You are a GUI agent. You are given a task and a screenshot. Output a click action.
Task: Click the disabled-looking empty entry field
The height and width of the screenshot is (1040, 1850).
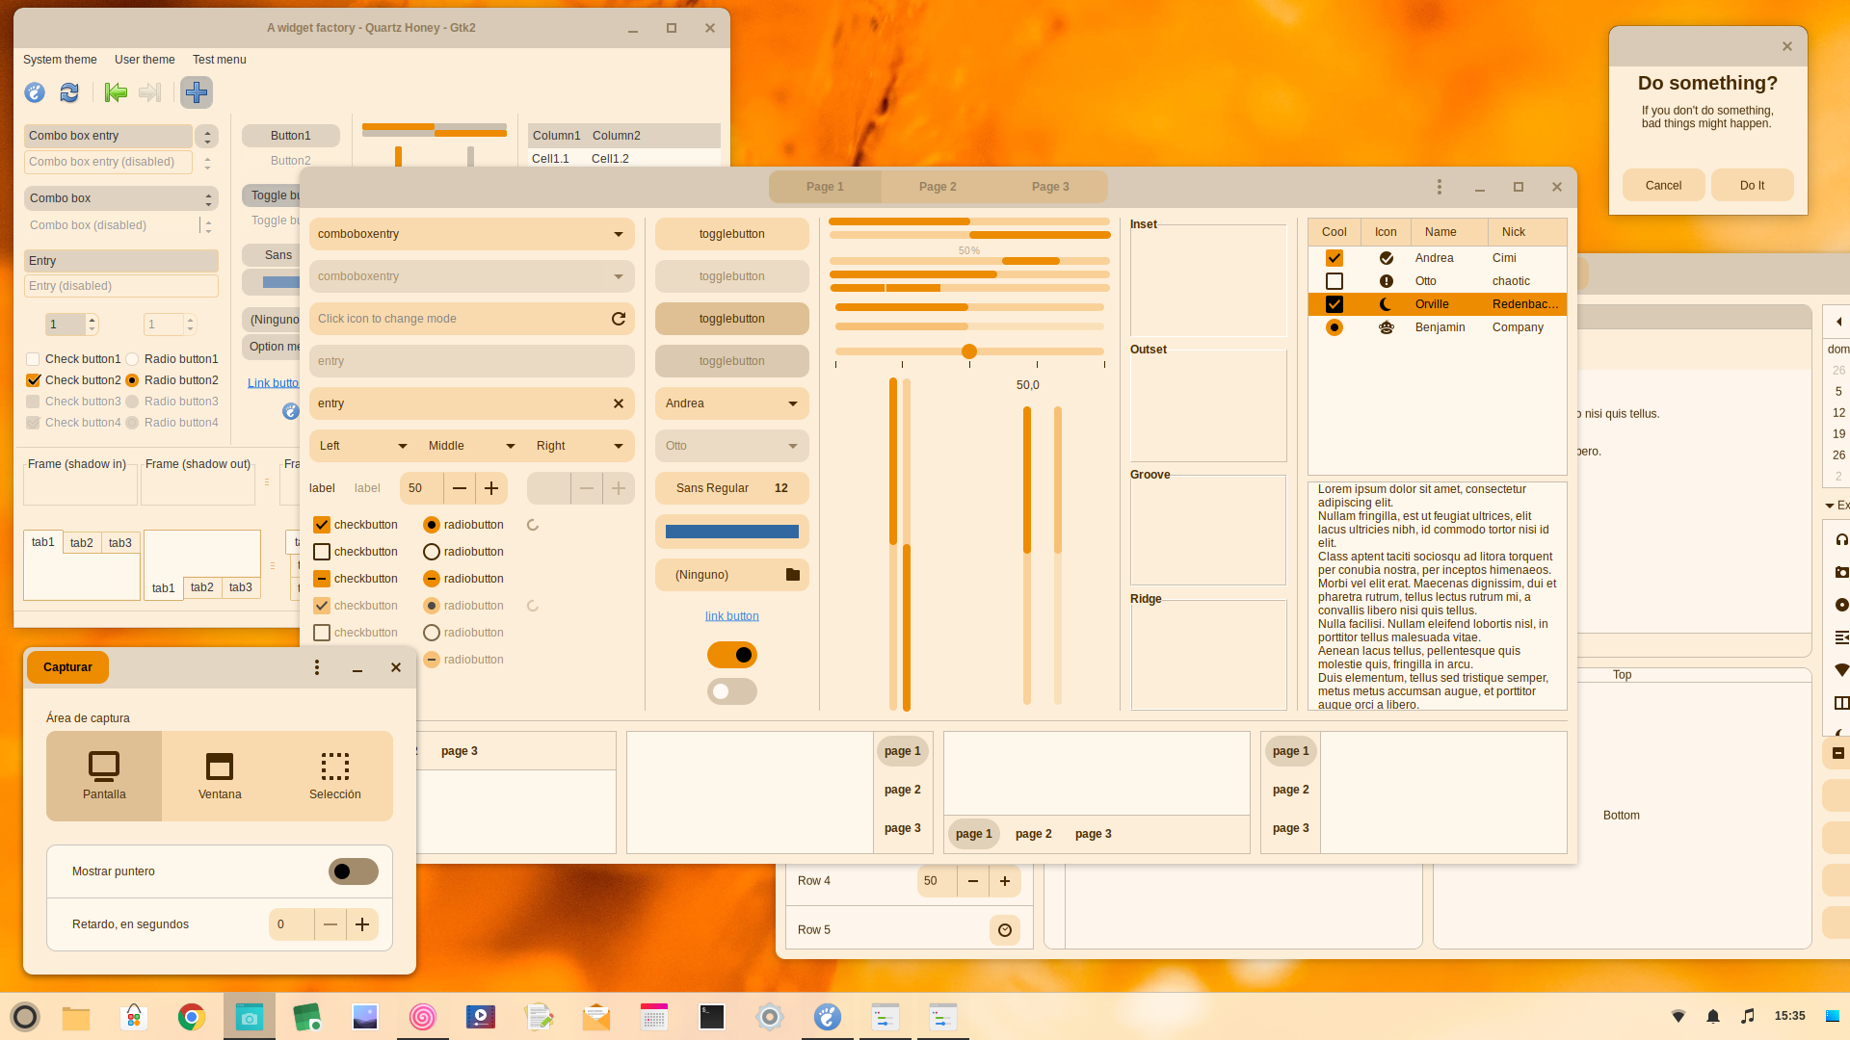coord(472,361)
